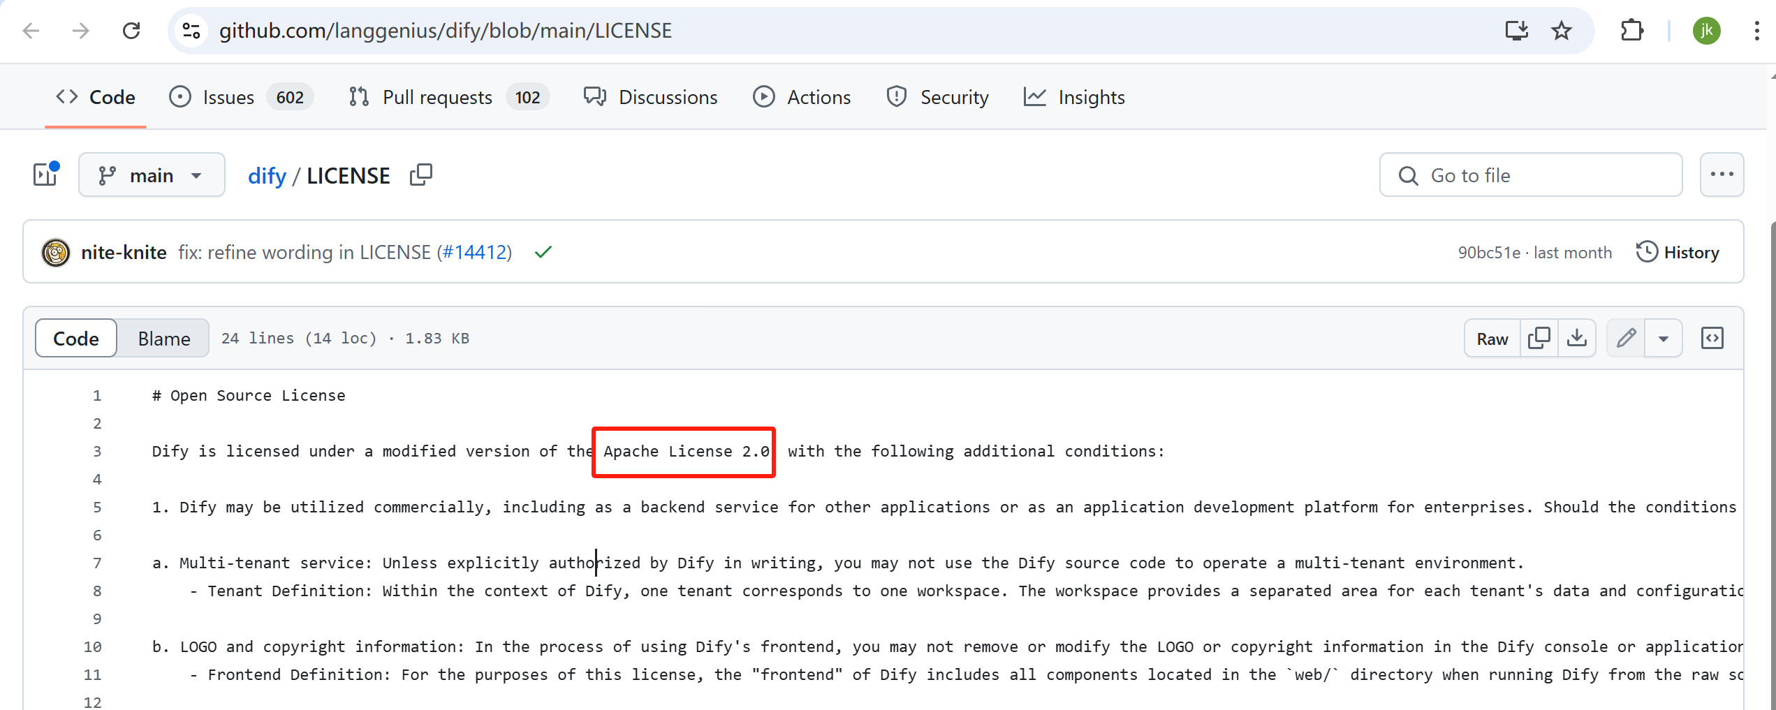Expand the file tree side panel
1776x710 pixels.
(x=46, y=175)
